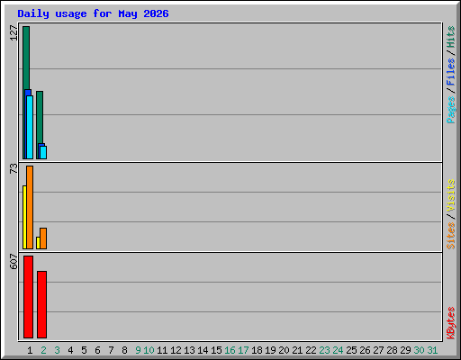Click day 1 on the date axis
The height and width of the screenshot is (360, 461).
pyautogui.click(x=30, y=350)
